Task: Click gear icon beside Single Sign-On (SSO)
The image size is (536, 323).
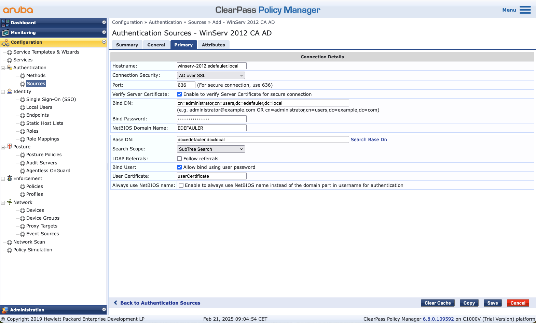Action: coord(23,100)
